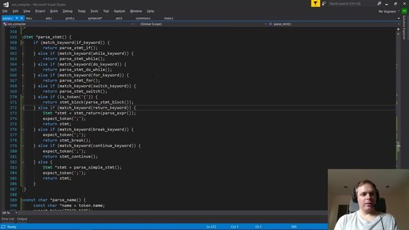The width and height of the screenshot is (409, 230).
Task: Switch to the print.c tab
Action: [70, 19]
